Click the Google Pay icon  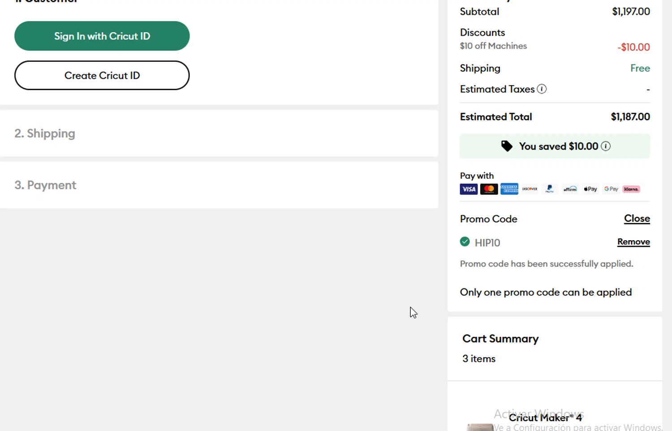611,189
